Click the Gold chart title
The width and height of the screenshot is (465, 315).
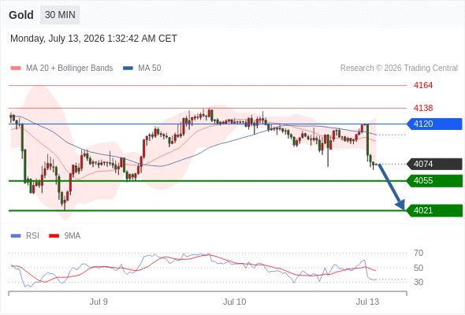[x=21, y=15]
